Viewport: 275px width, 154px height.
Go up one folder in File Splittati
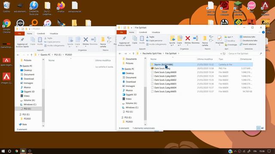tap(134, 53)
